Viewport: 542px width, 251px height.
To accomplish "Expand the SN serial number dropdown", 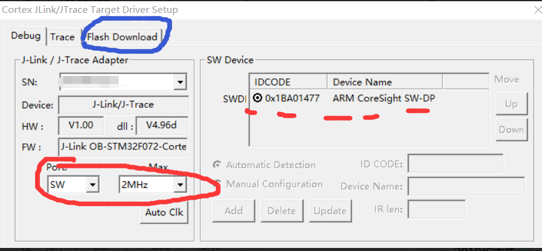I will point(179,81).
